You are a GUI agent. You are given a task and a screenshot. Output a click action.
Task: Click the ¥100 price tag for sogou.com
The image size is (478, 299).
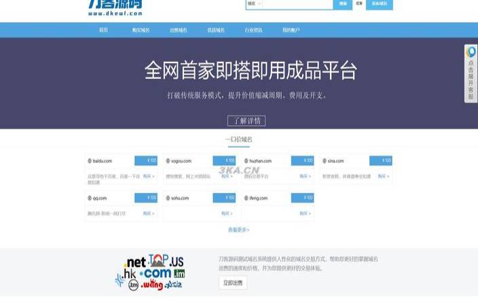[x=224, y=160]
